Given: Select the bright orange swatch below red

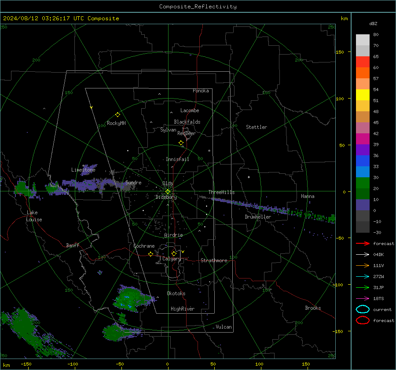Looking at the screenshot, I should (363, 73).
